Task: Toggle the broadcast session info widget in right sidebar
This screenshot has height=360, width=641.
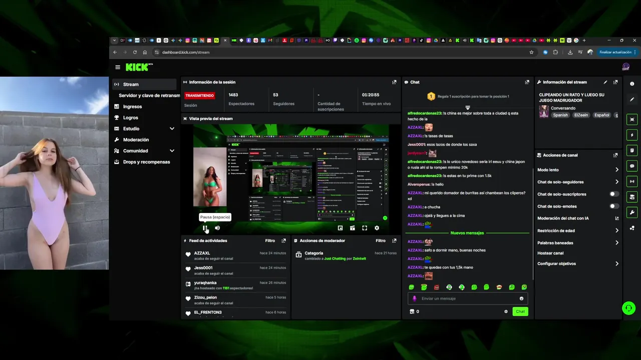Action: point(632,181)
